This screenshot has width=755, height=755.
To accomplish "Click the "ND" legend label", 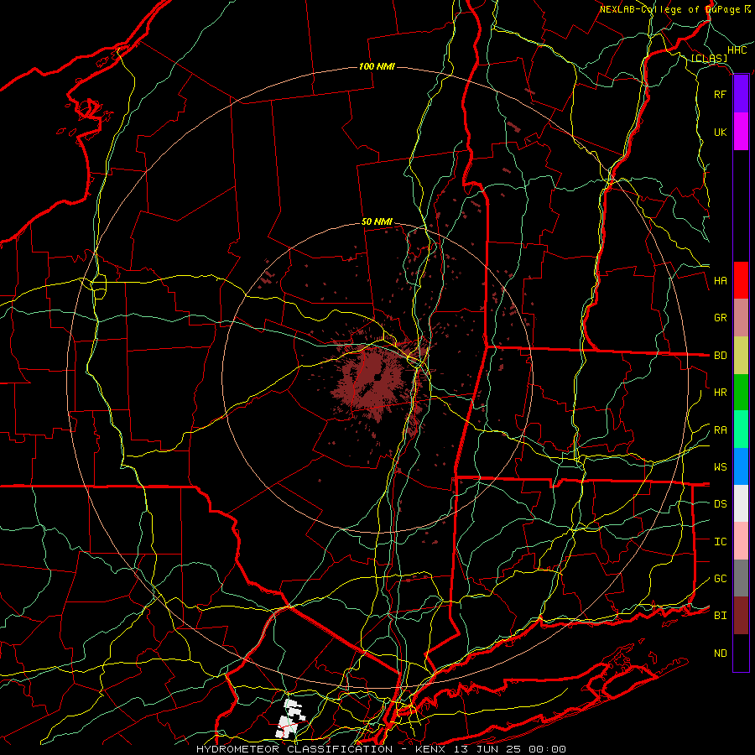I will click(x=720, y=653).
